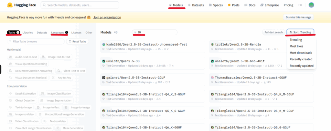
Task: Click the Posts icon in the navigation bar
Action: [229, 5]
